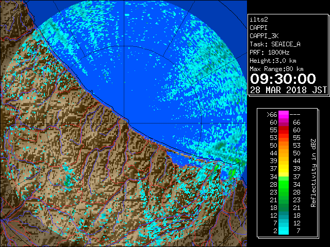
Task: Click the "2" label at legend bottom
Action: tap(275, 231)
